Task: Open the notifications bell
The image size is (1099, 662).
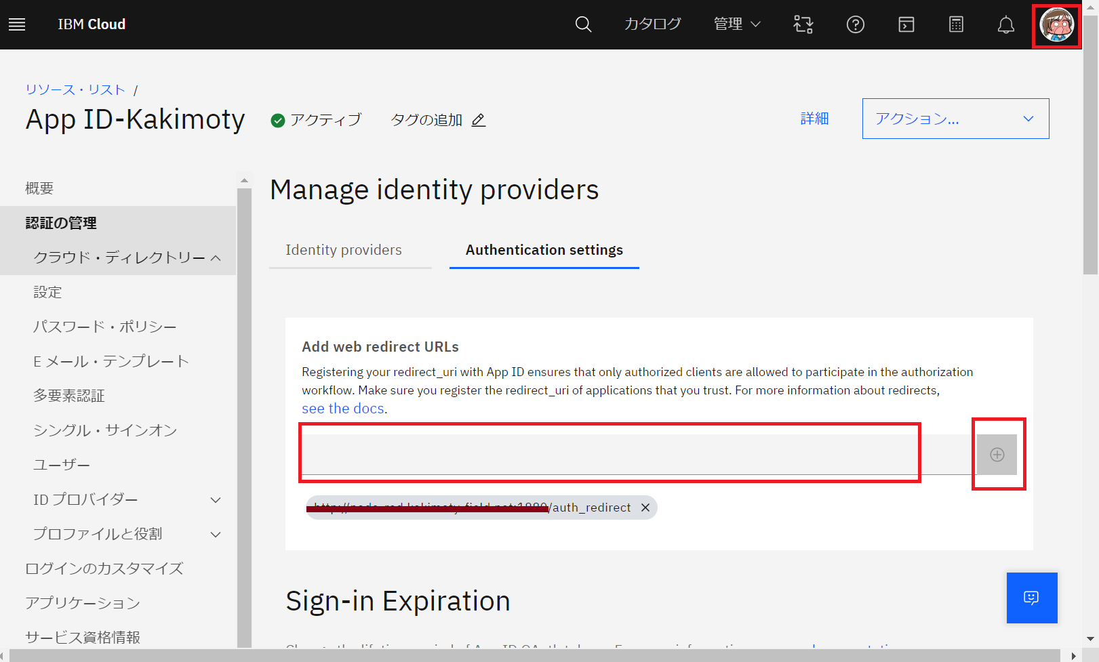Action: [1006, 24]
